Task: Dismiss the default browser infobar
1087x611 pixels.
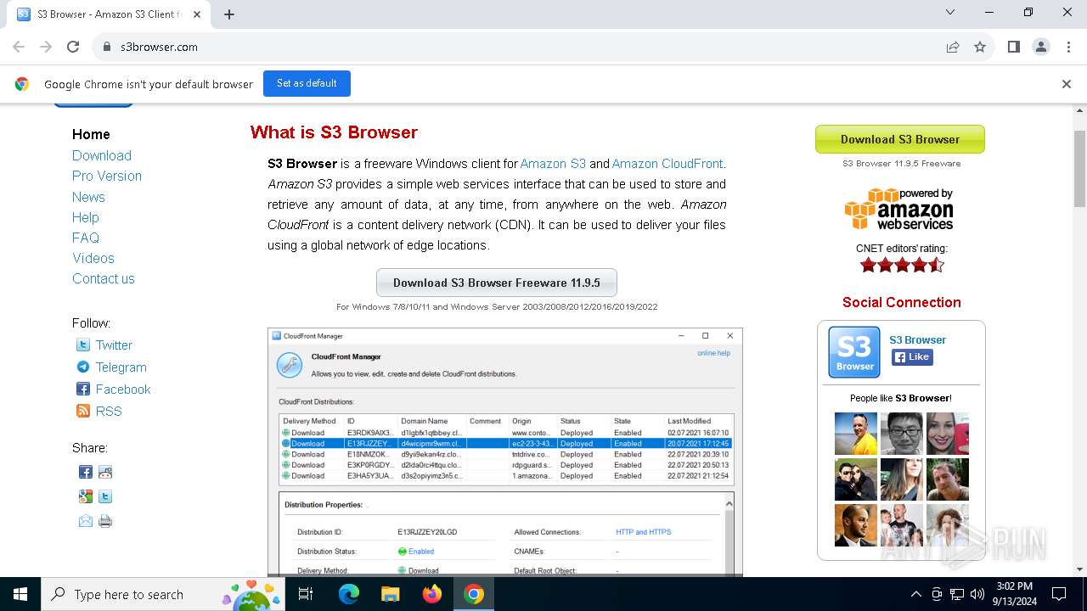Action: (x=1067, y=84)
